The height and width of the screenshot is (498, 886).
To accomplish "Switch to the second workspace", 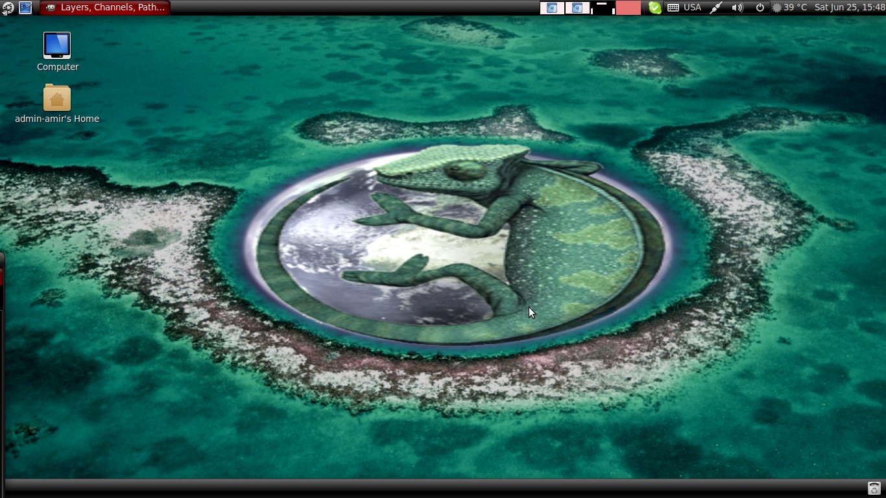I will [x=577, y=8].
